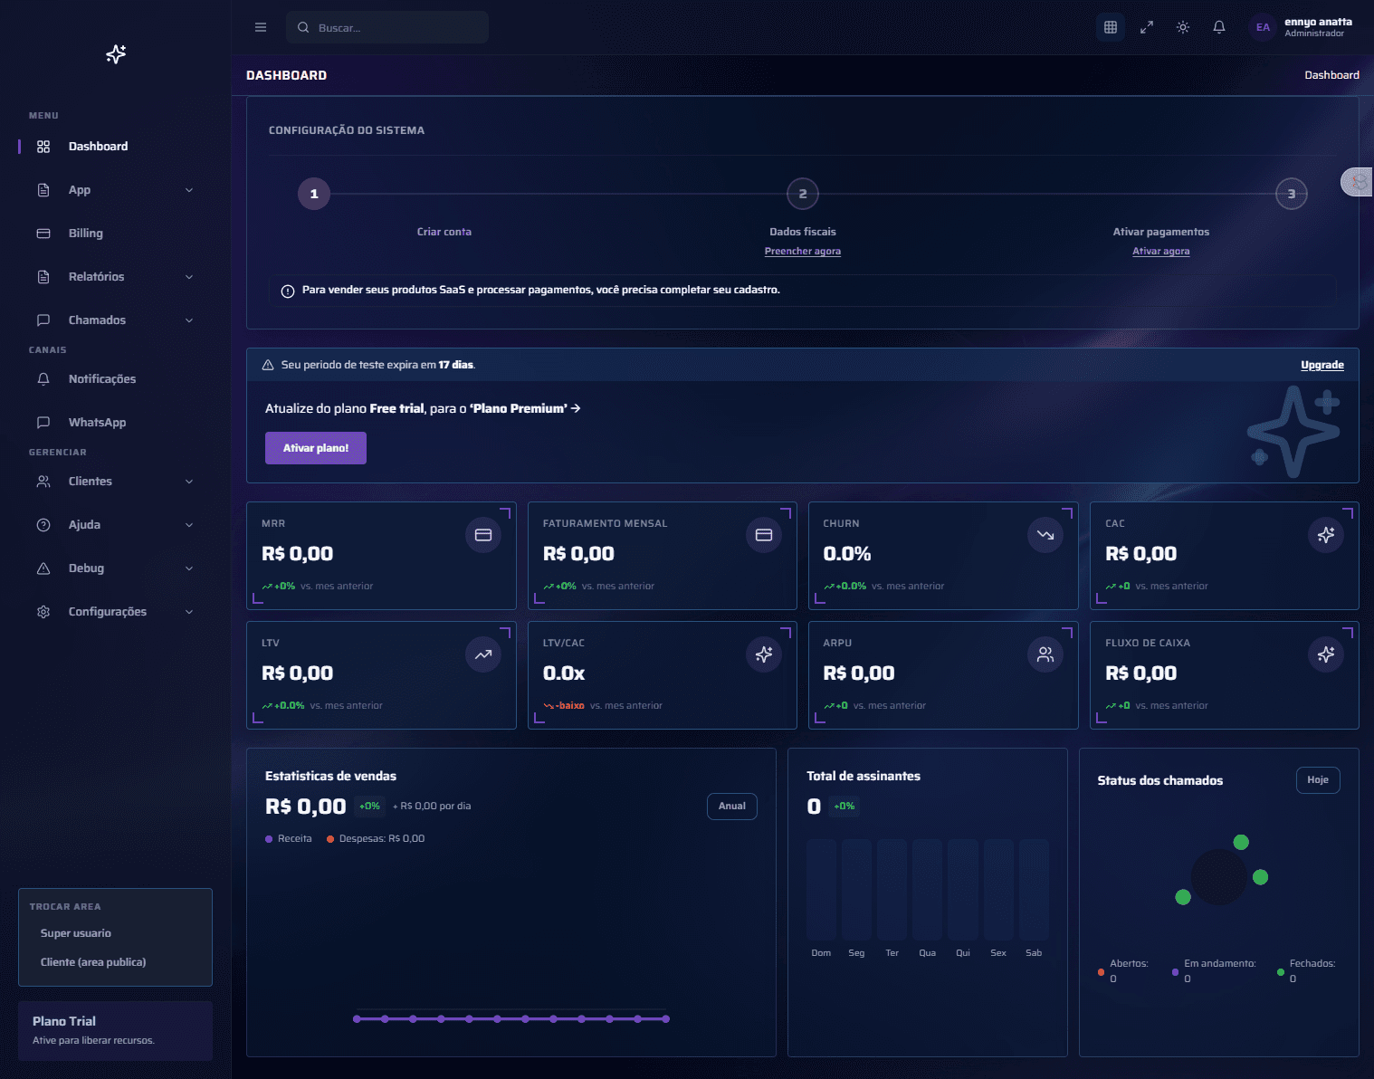Click the LTV trending-up icon
Screen dimensions: 1374x1079
(483, 654)
